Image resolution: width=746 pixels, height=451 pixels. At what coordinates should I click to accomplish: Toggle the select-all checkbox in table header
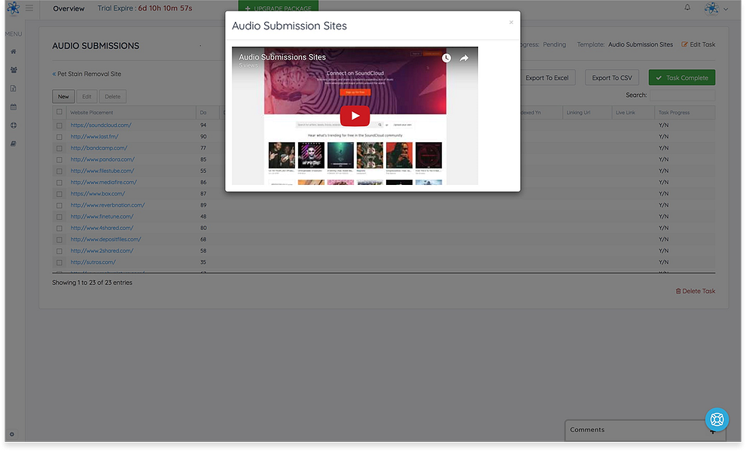pos(59,112)
